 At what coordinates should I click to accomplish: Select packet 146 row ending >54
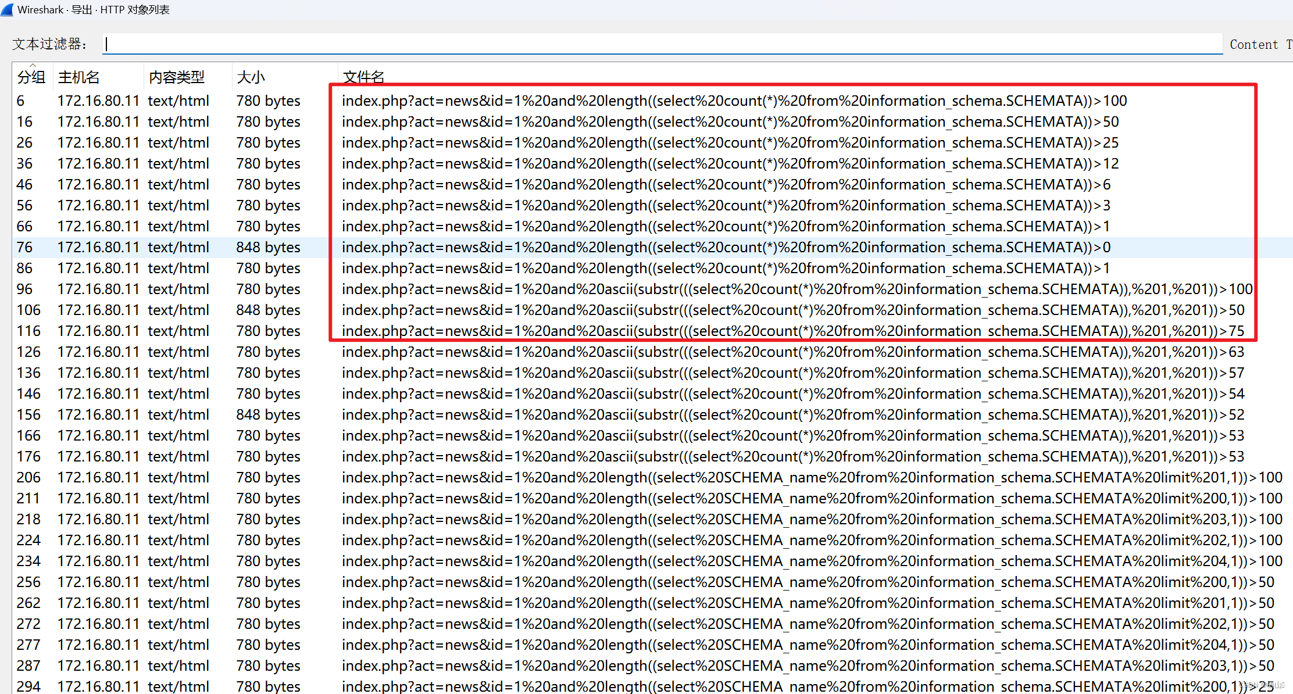click(x=652, y=393)
